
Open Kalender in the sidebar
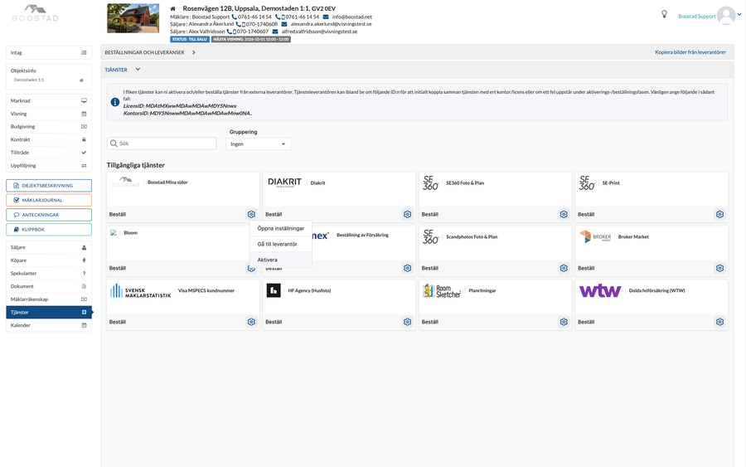(49, 325)
